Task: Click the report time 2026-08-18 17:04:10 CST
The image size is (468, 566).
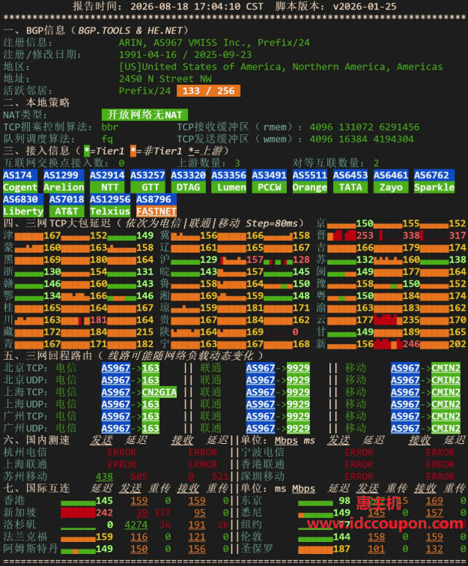Action: 196,6
